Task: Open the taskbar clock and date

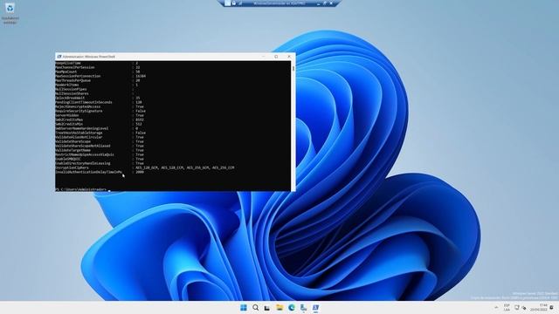Action: [539, 308]
